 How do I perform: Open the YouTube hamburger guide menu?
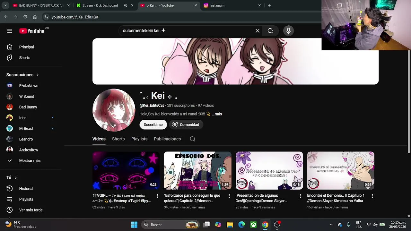point(10,31)
